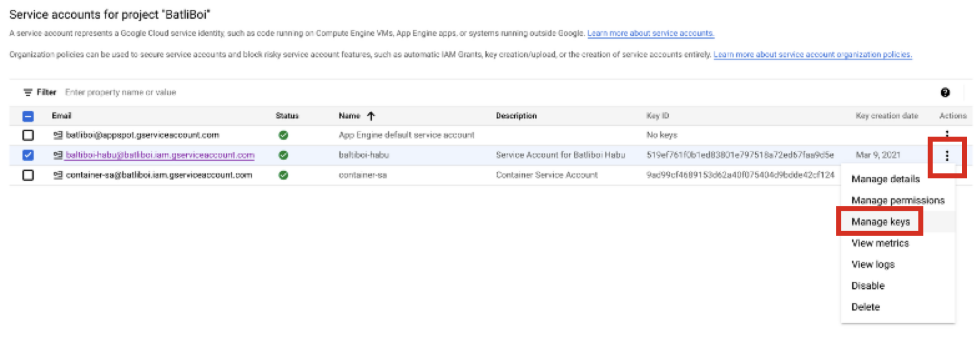Click service account icon beside appspot email
Image resolution: width=977 pixels, height=338 pixels.
point(58,135)
